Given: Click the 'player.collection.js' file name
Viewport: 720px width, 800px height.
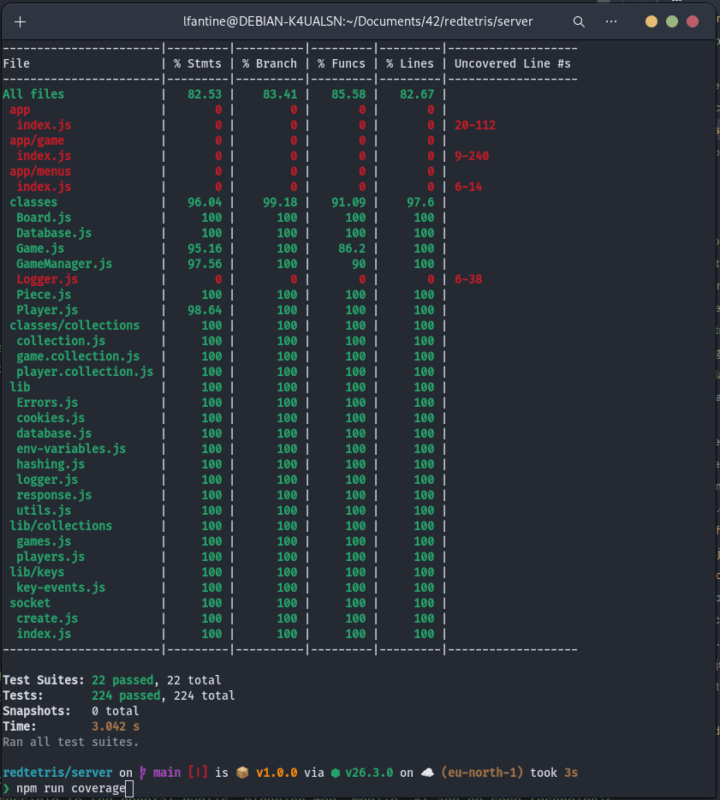Looking at the screenshot, I should [x=85, y=372].
